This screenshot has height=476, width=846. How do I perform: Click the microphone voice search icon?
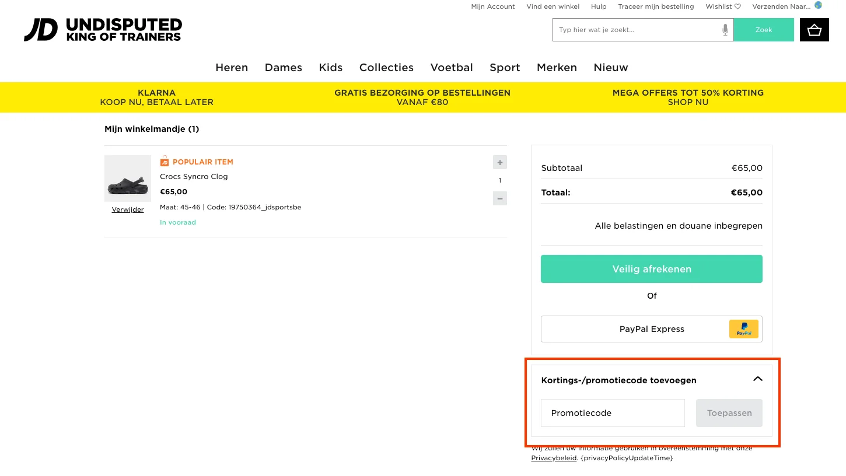click(725, 30)
